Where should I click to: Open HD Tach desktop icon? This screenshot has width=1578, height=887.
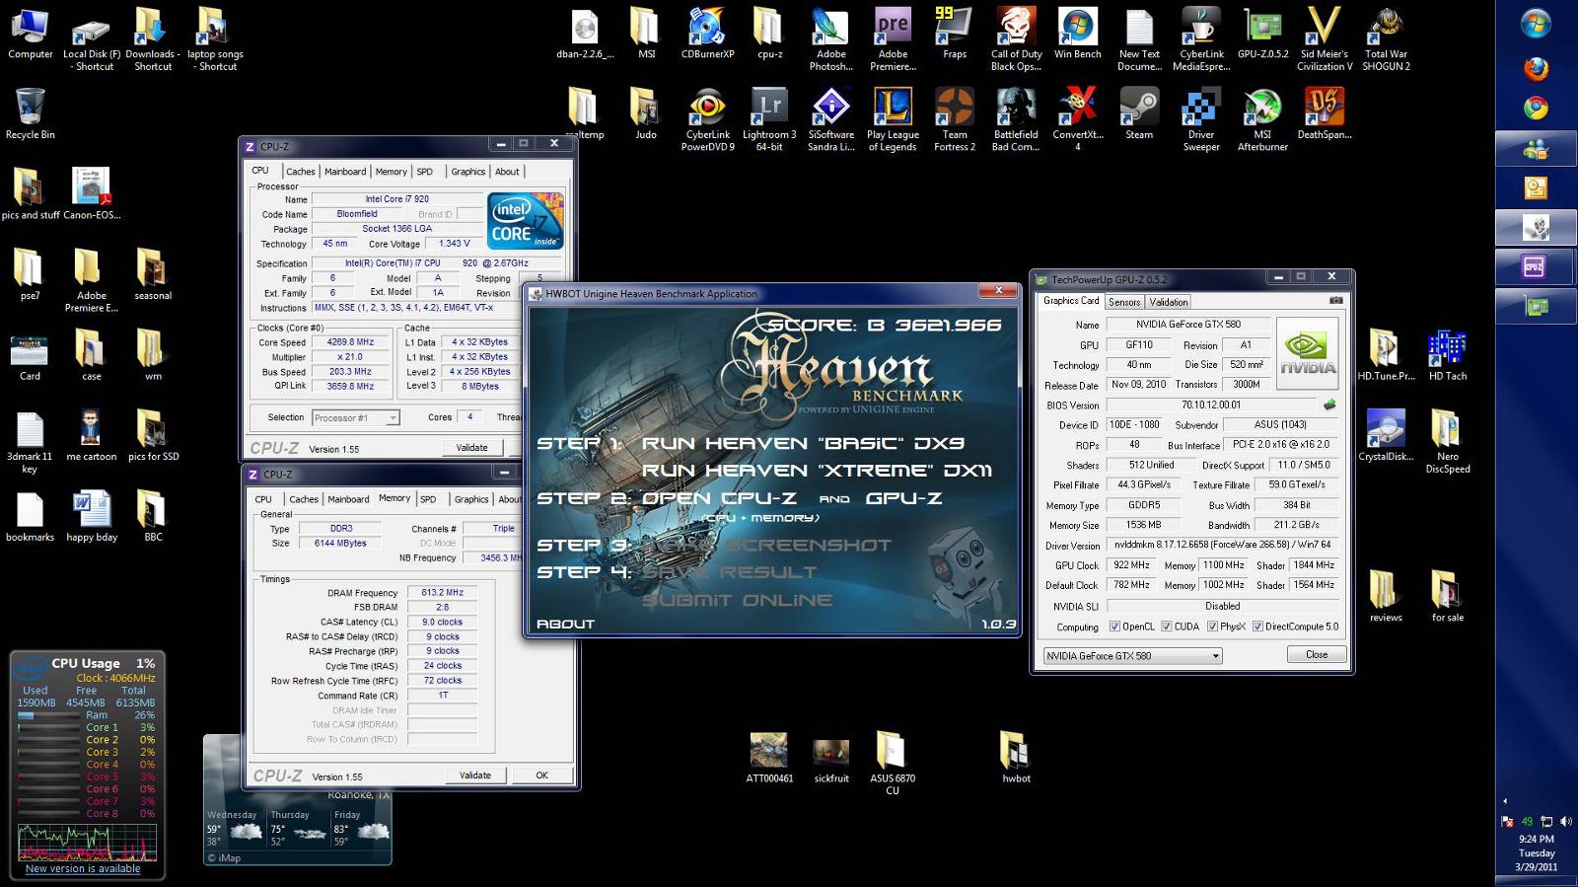click(x=1447, y=357)
